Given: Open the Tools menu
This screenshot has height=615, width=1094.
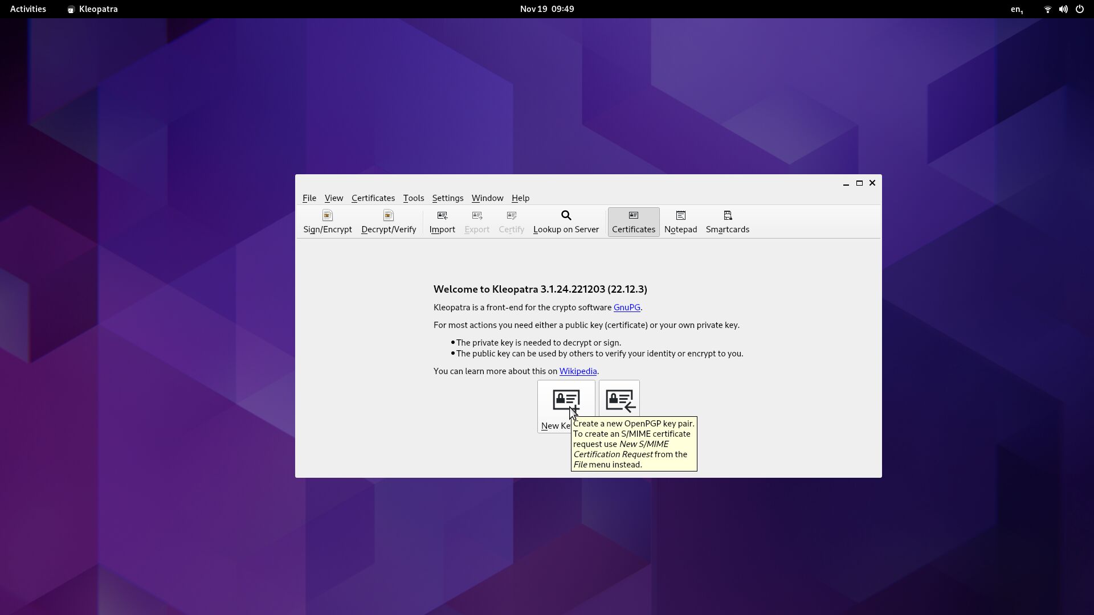Looking at the screenshot, I should click(x=413, y=198).
